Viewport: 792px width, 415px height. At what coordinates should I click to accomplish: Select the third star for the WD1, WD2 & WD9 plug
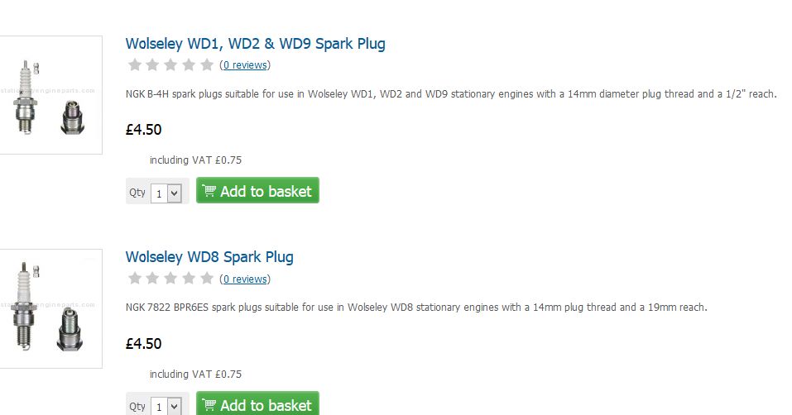[171, 65]
